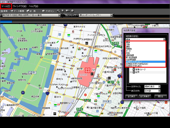Select 白地図(文字:なし) in the list
The image size is (170, 128).
[x=145, y=62]
